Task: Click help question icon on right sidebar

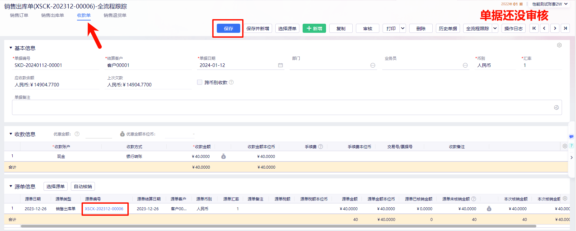Action: (x=571, y=146)
